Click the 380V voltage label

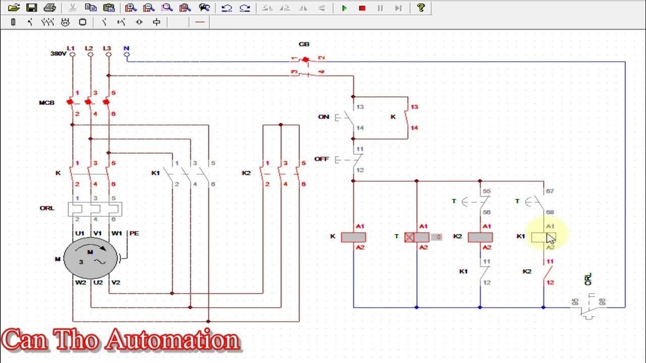coord(58,53)
